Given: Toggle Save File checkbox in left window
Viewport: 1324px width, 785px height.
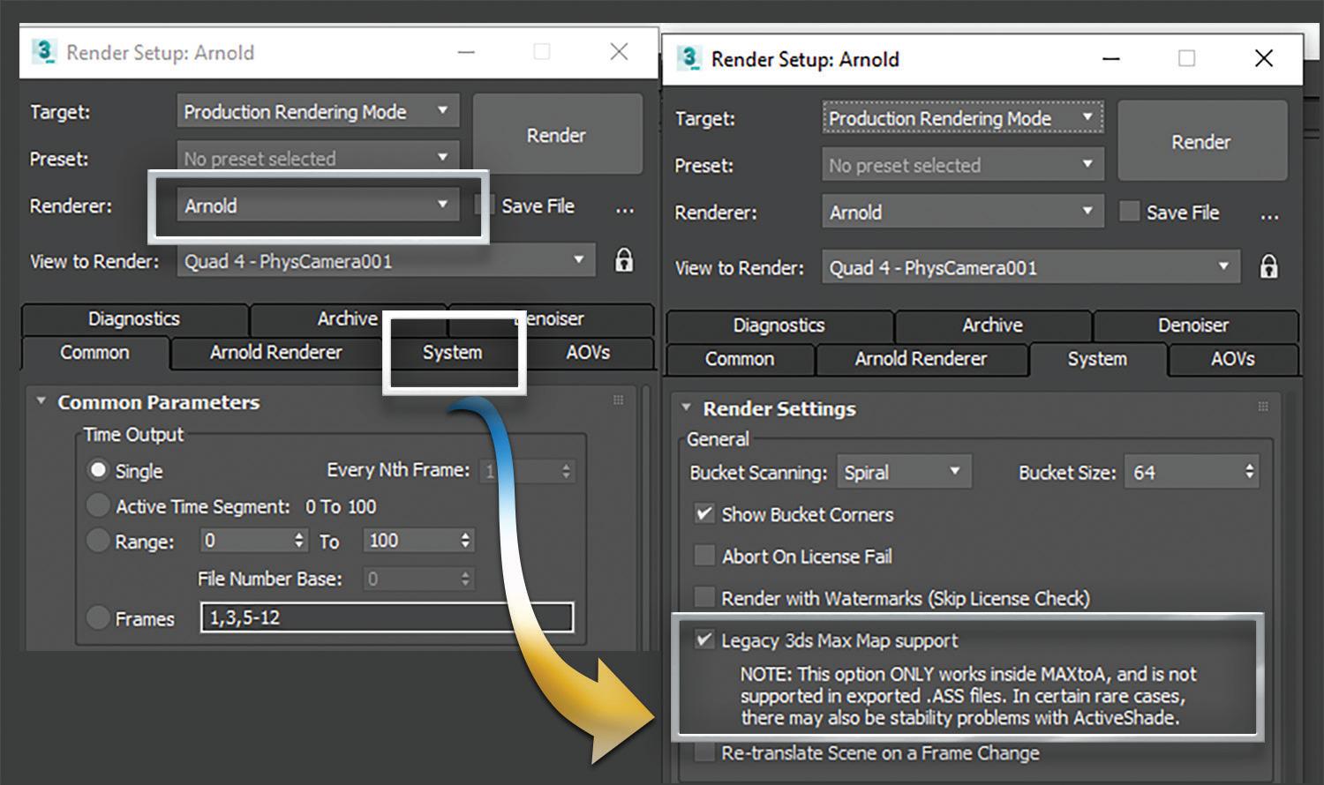Looking at the screenshot, I should (x=484, y=205).
